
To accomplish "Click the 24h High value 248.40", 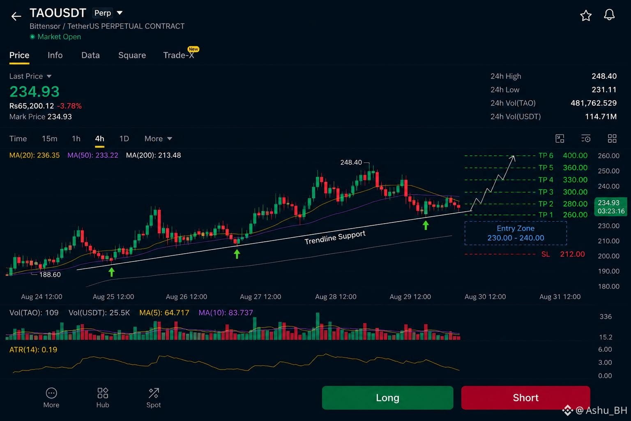I will [x=604, y=76].
